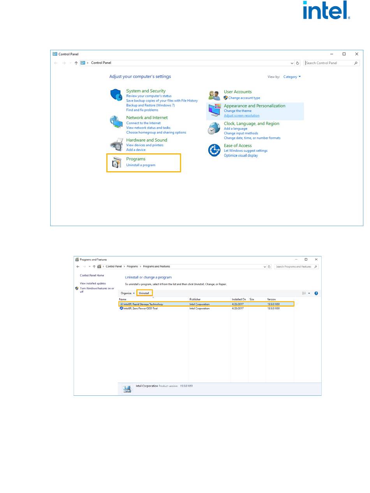Image resolution: width=370 pixels, height=493 pixels.
Task: Click Intel Zero Power ODD Tool icon
Action: point(121,308)
